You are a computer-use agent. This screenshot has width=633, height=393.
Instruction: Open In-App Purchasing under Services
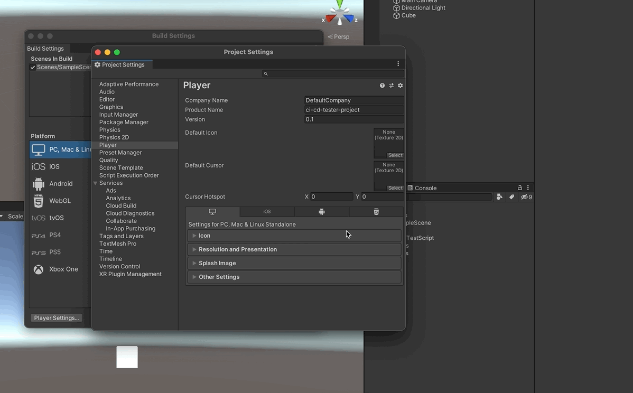point(131,229)
